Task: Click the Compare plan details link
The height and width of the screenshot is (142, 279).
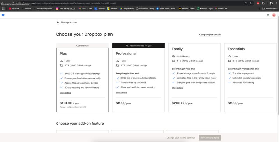Action: pyautogui.click(x=210, y=35)
